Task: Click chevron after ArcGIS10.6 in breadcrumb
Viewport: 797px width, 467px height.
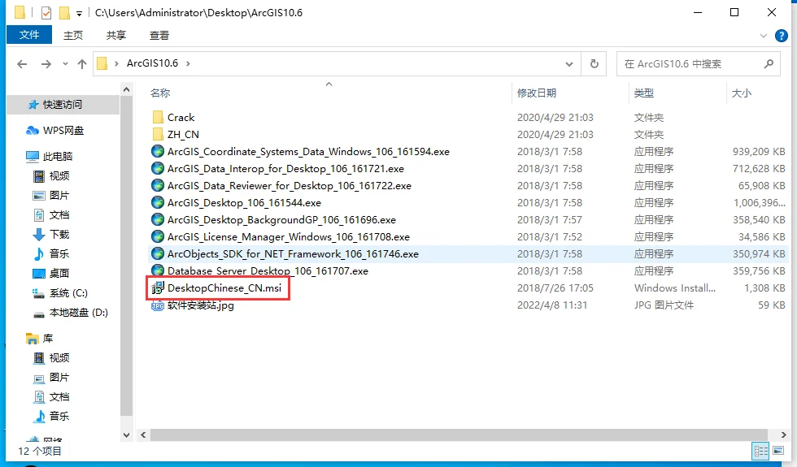Action: (x=188, y=63)
